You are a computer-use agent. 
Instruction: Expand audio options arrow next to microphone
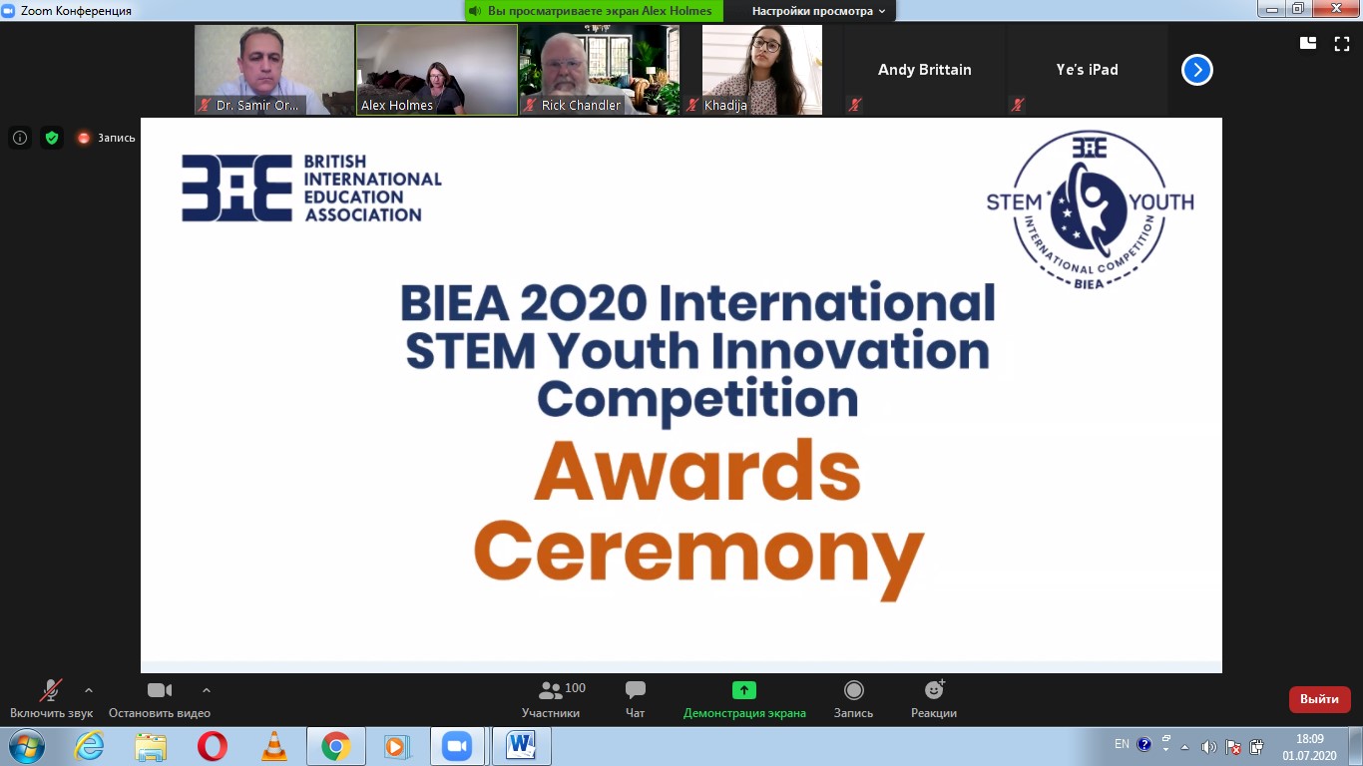(89, 689)
